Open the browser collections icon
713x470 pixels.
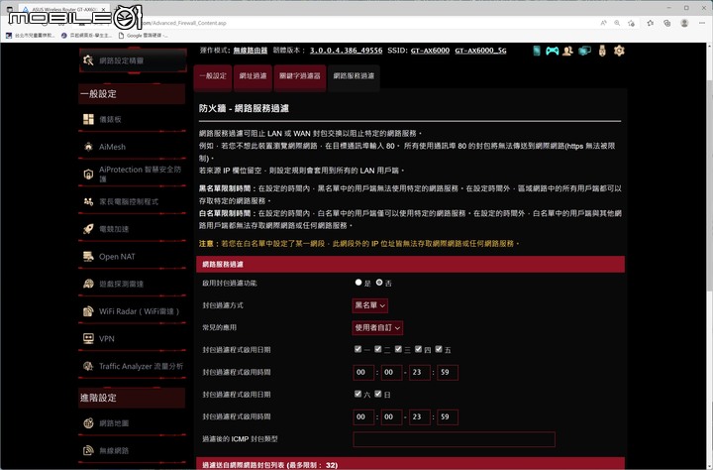666,23
